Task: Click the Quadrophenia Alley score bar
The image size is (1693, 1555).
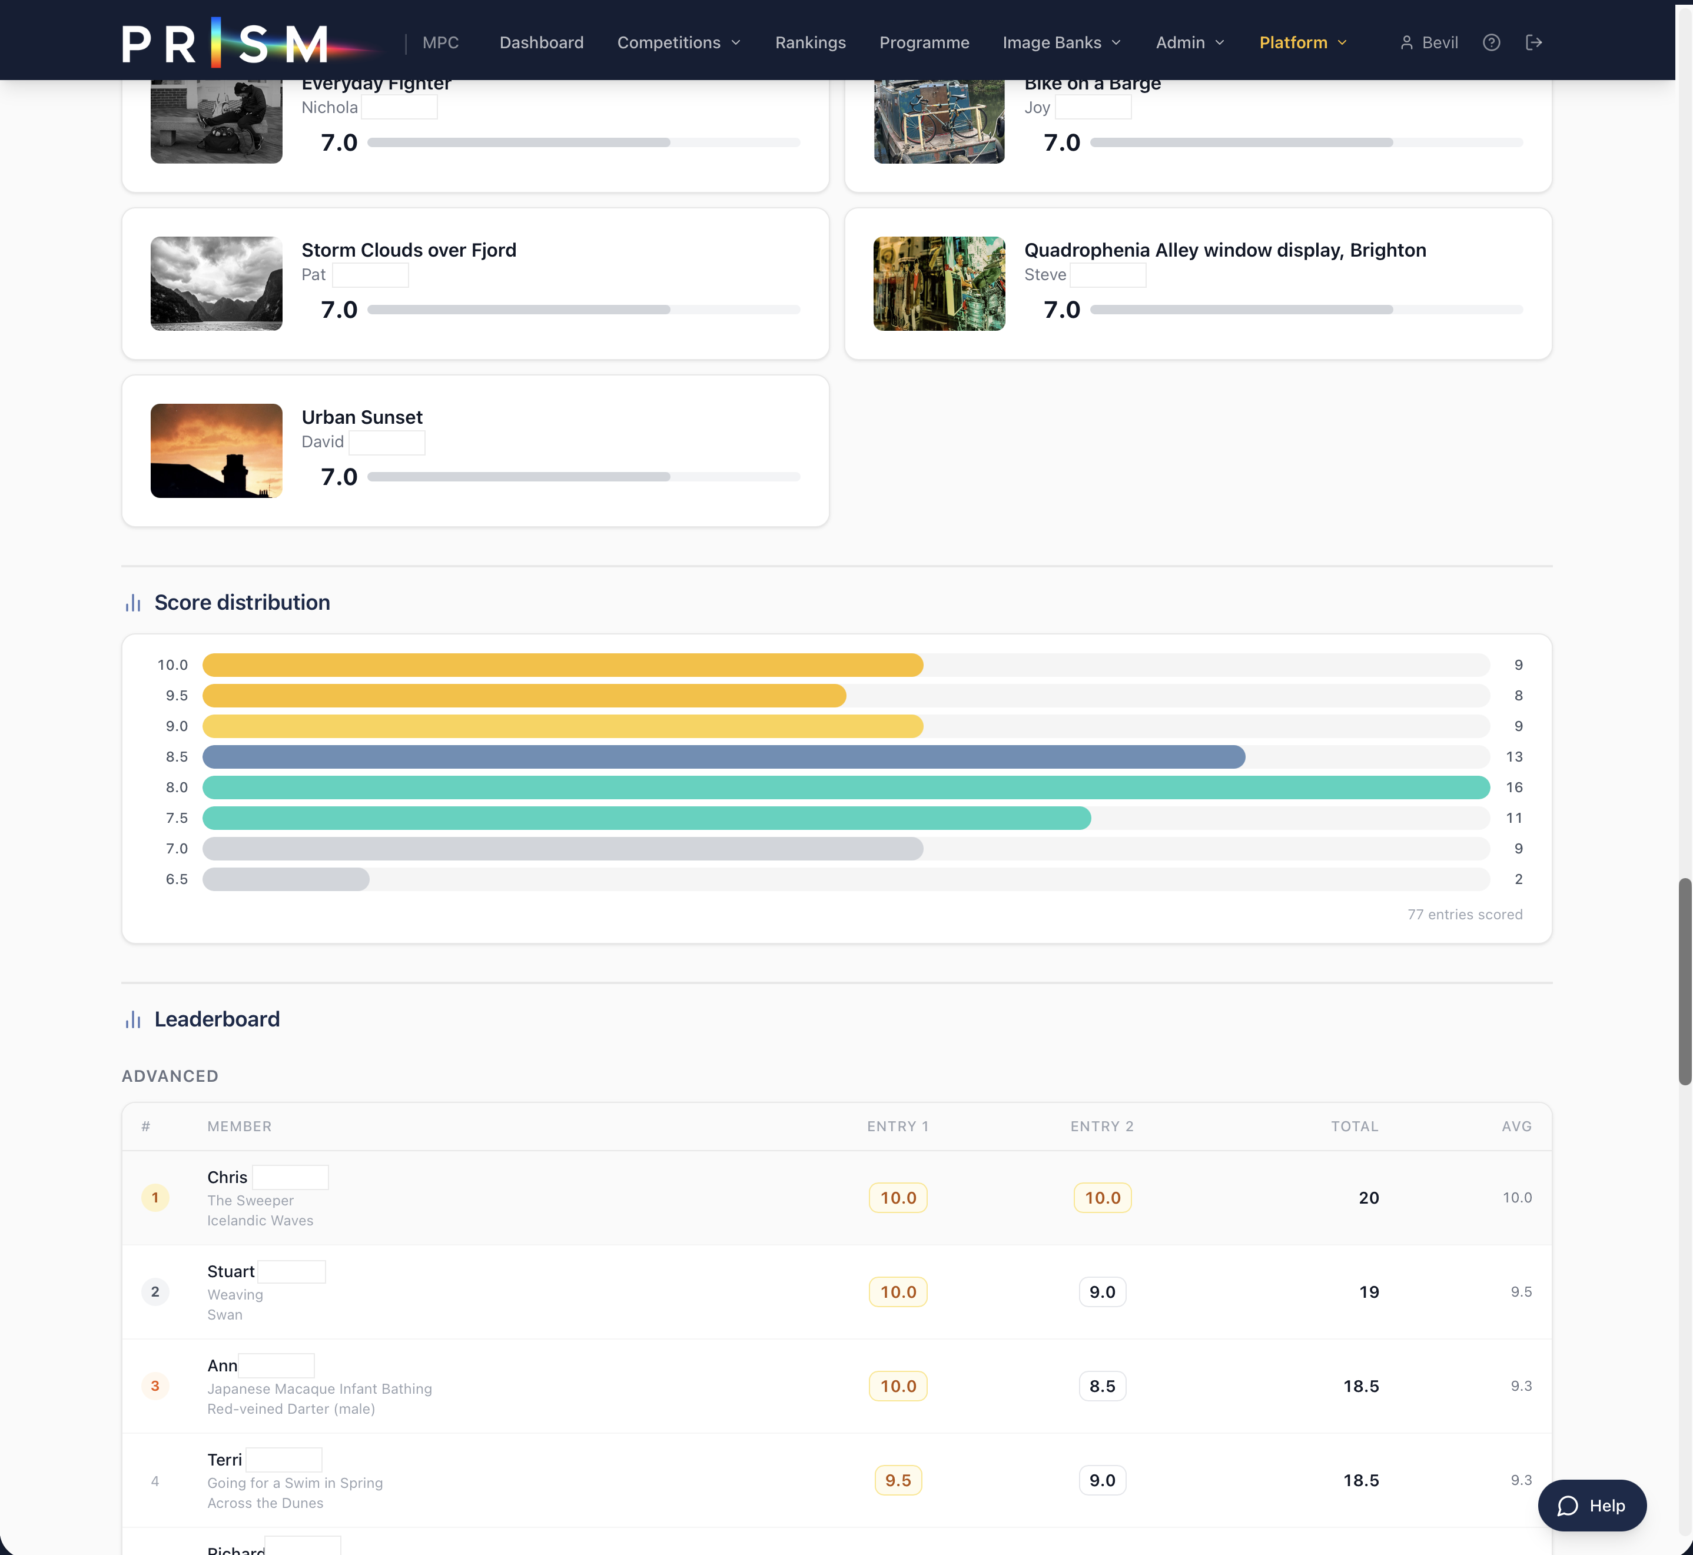Action: (x=1307, y=310)
